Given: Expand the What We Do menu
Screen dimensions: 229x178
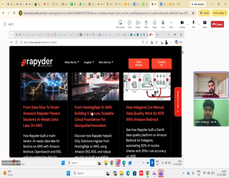Looking at the screenshot, I should 72,62.
